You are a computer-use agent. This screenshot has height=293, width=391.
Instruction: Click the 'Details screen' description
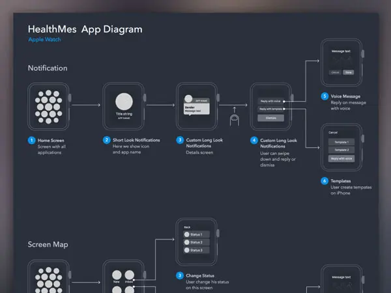(x=199, y=152)
